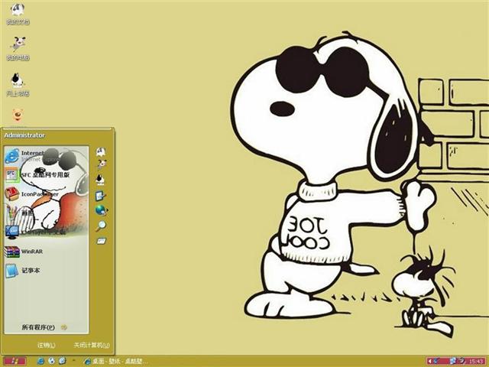Open the globe network connections icon in Start menu
The height and width of the screenshot is (367, 489).
tap(101, 210)
